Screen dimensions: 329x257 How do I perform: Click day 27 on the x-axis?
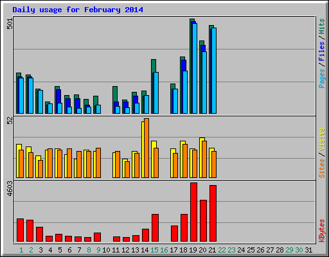[x=270, y=250]
